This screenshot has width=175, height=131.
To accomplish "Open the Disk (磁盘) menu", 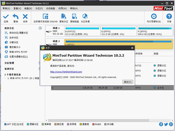I will click(x=28, y=8).
